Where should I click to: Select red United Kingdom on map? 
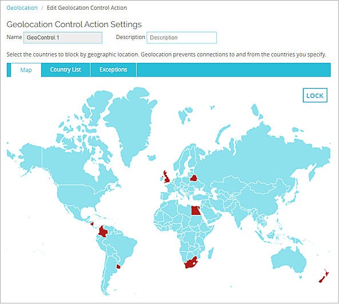coord(167,178)
